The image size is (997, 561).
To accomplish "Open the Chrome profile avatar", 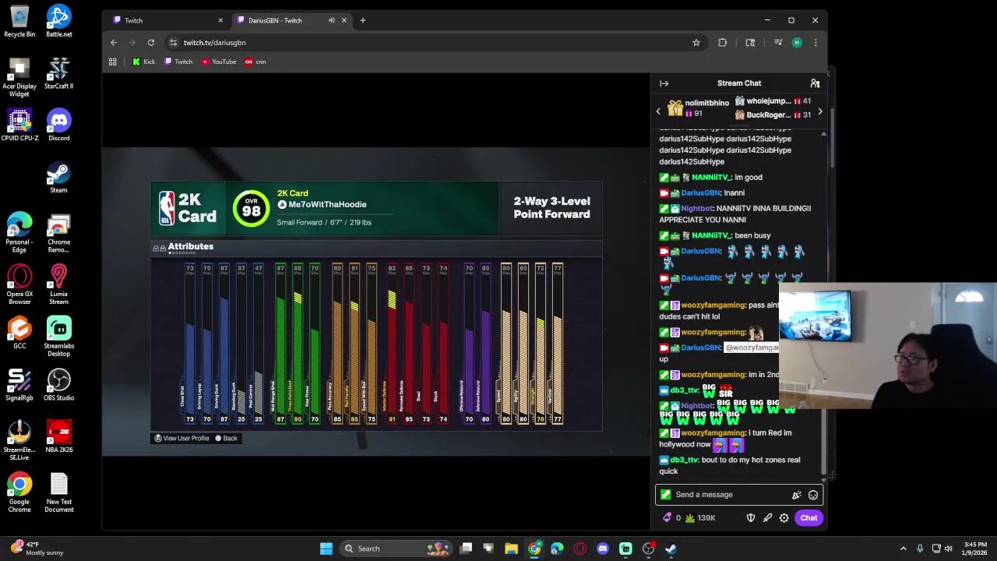I will point(797,43).
